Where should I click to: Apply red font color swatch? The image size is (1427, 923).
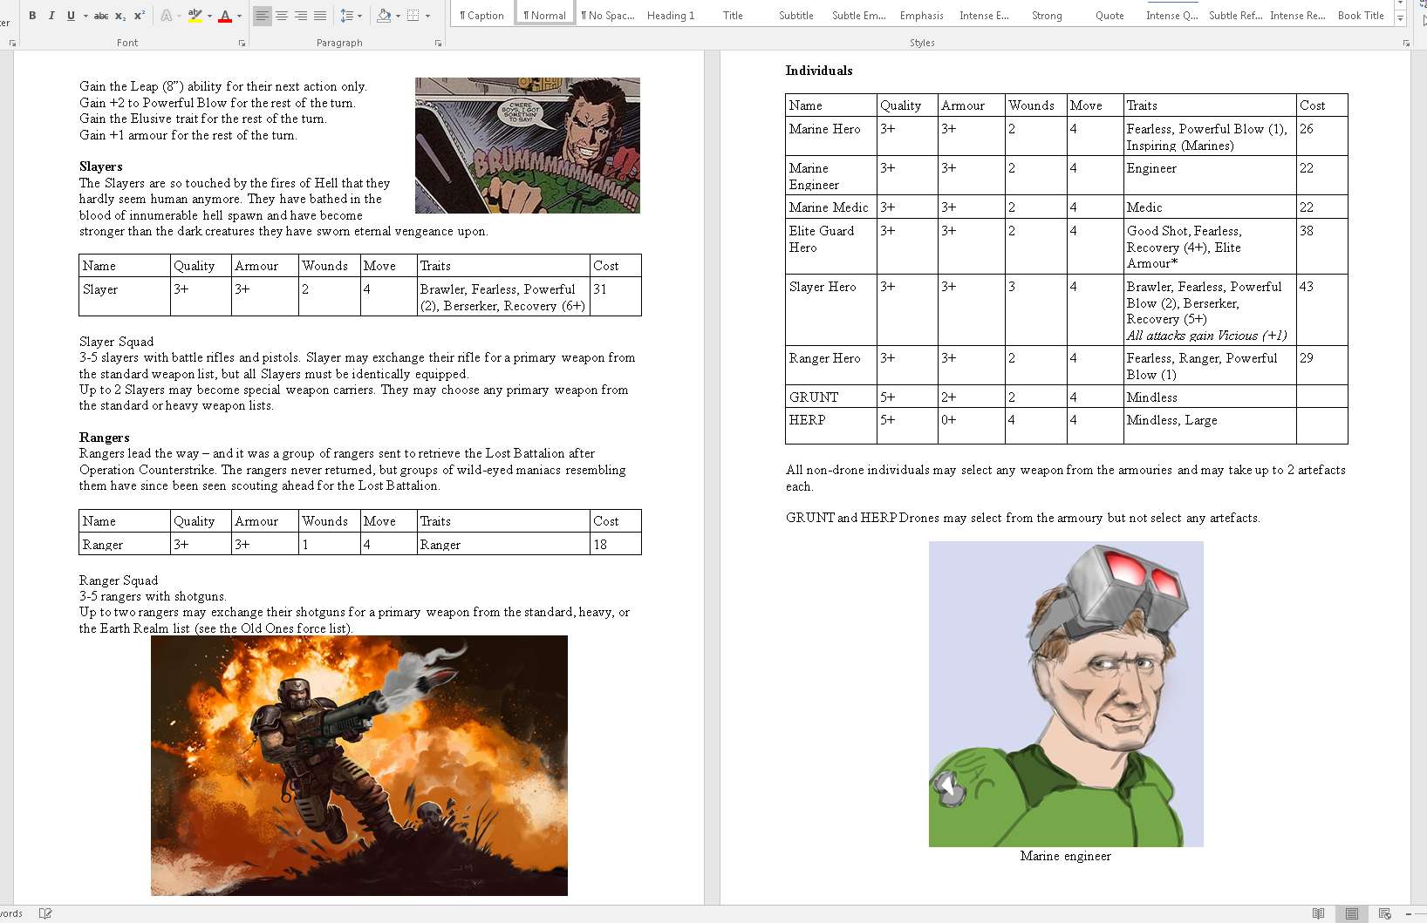(x=225, y=16)
